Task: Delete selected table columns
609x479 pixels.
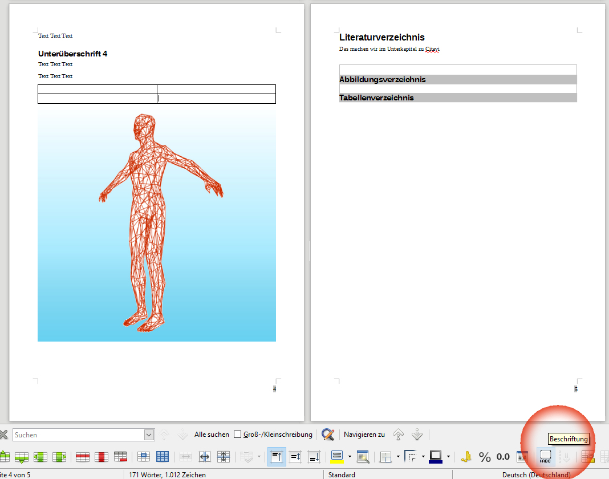Action: (101, 457)
